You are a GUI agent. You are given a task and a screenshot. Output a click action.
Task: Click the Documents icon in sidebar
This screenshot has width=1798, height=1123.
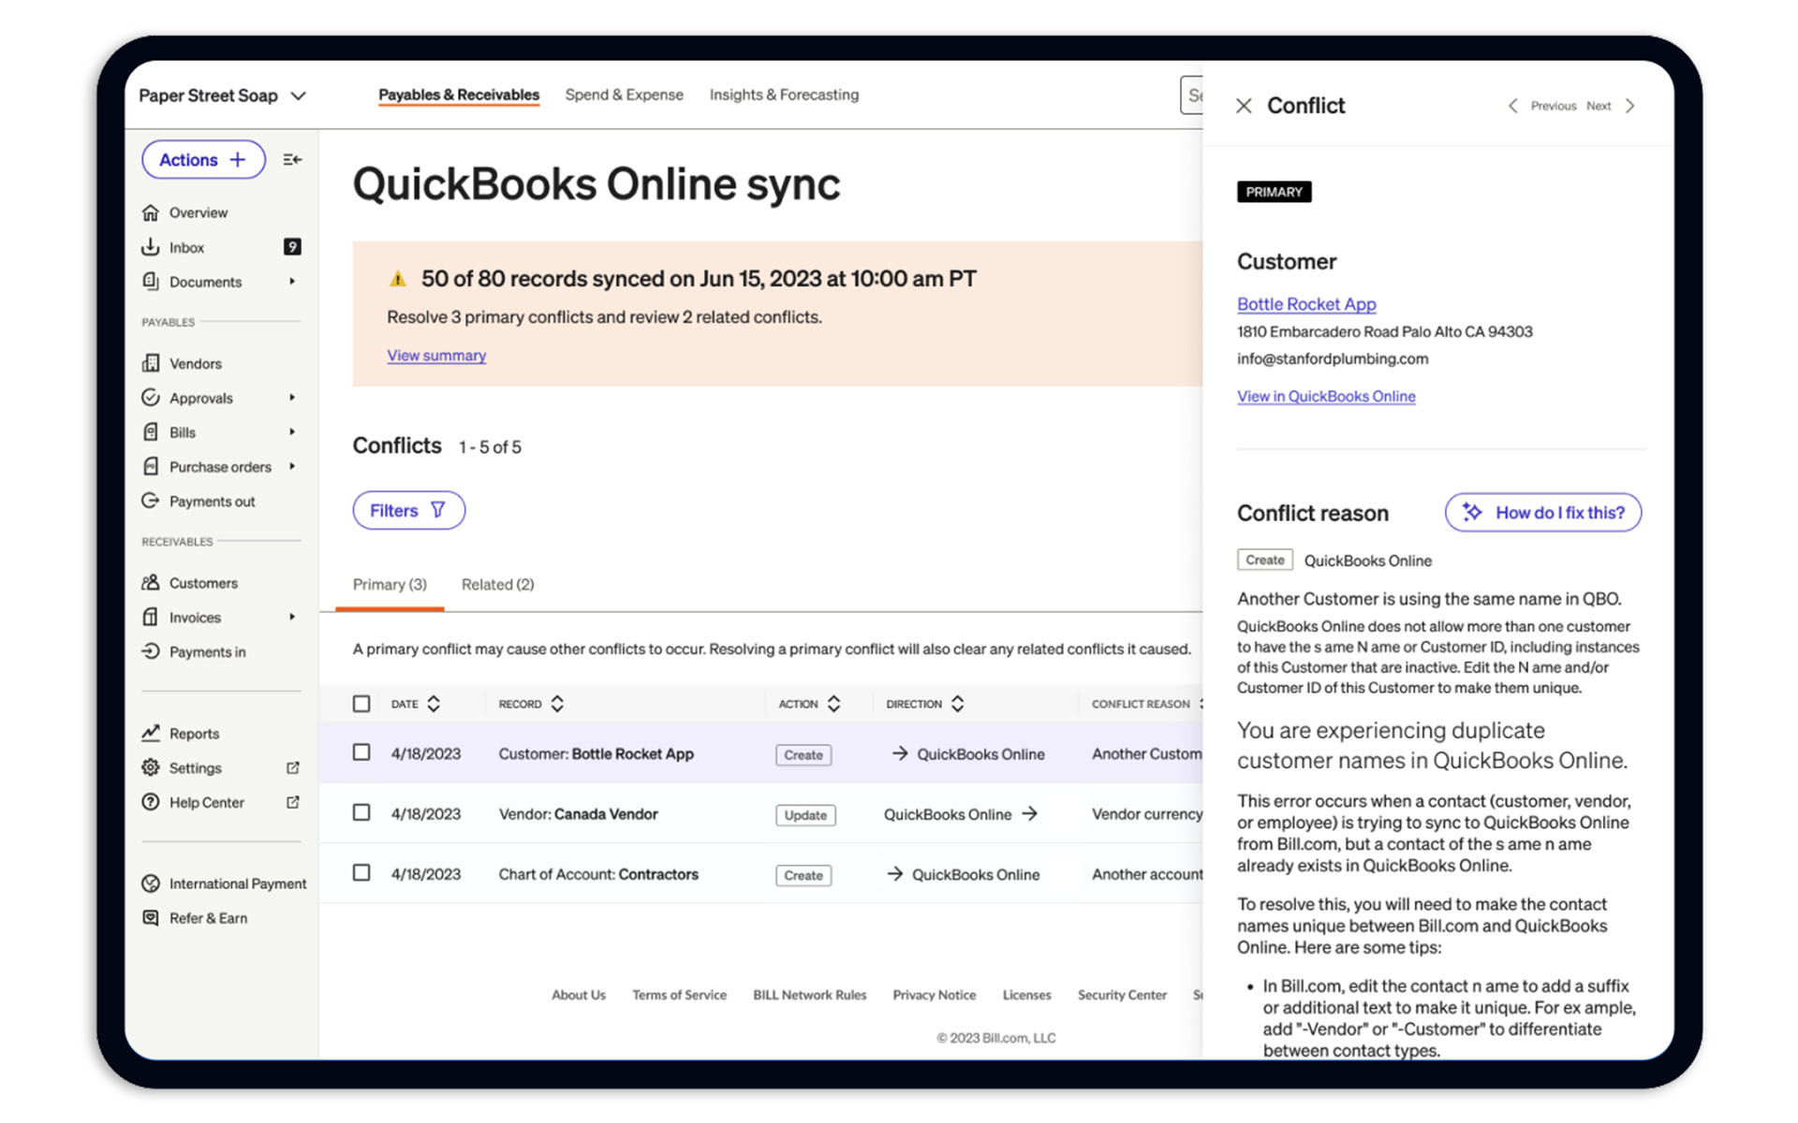(150, 282)
